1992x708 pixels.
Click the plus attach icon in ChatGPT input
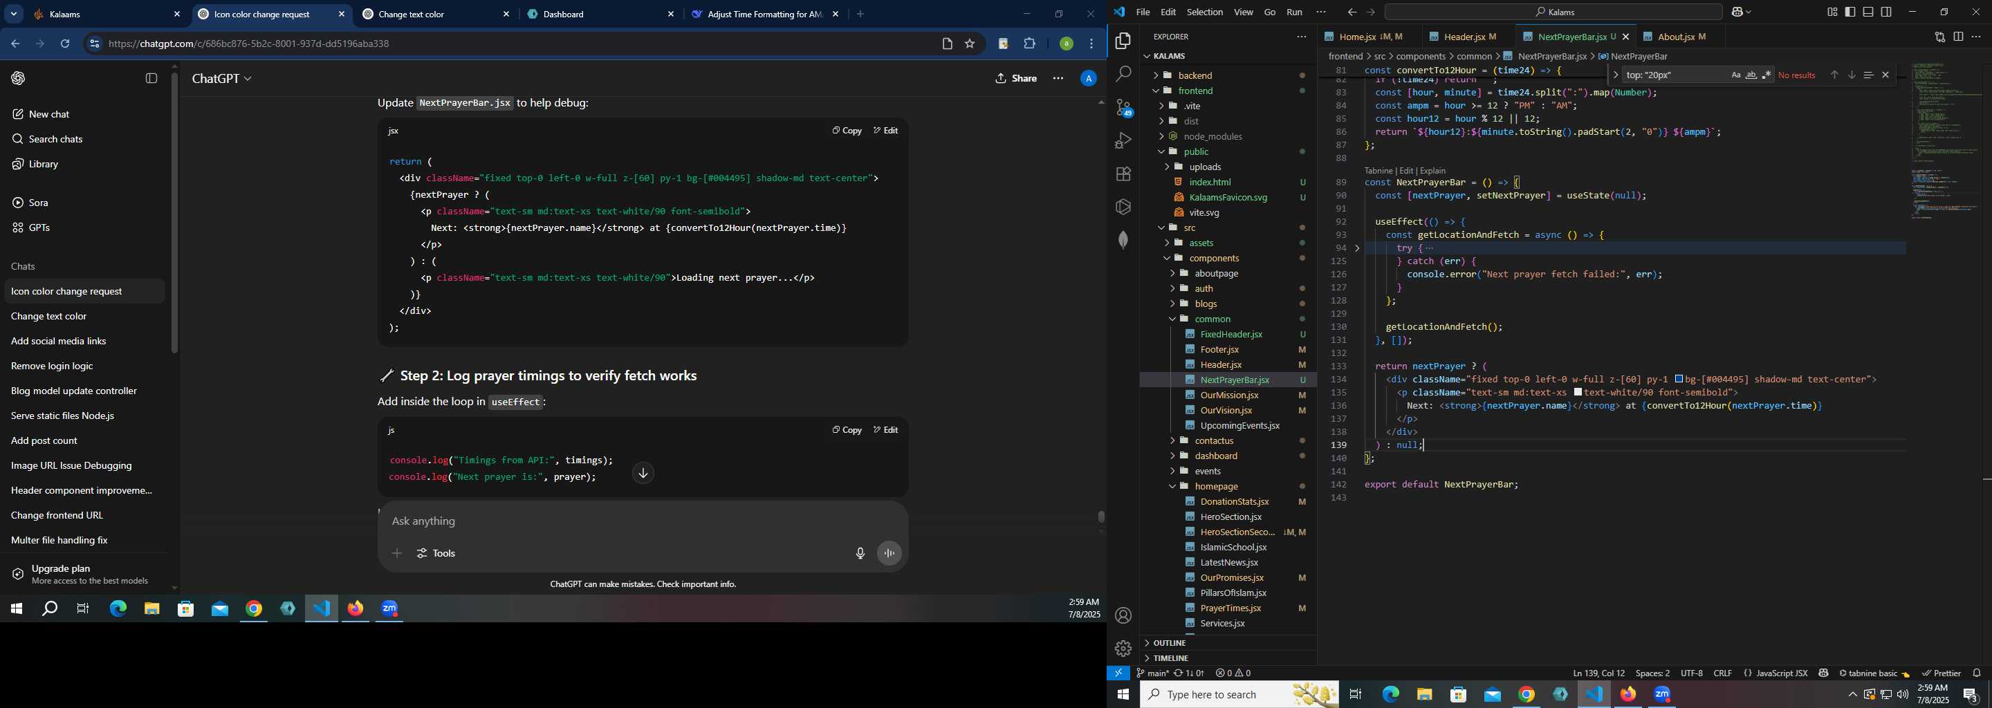397,553
